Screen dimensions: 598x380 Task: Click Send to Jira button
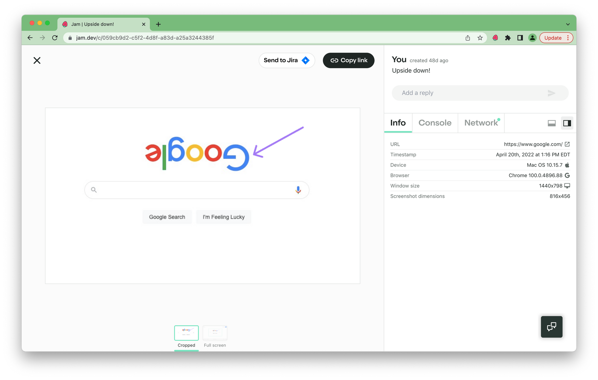tap(286, 60)
